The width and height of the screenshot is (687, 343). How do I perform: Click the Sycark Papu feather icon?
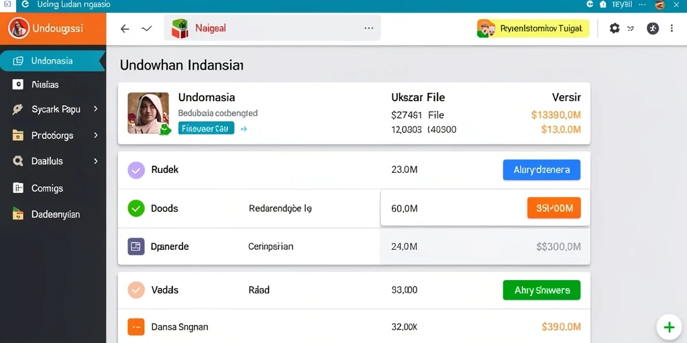point(17,109)
